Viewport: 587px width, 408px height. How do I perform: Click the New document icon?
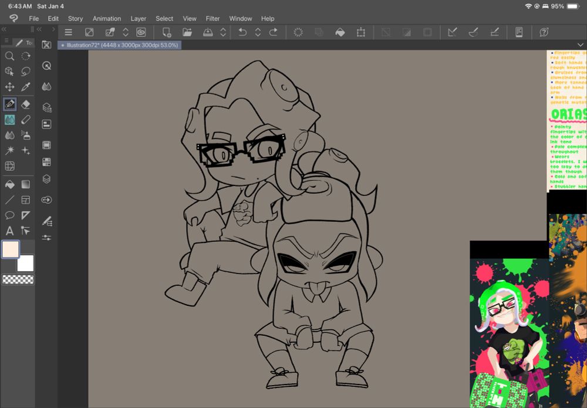pyautogui.click(x=167, y=32)
